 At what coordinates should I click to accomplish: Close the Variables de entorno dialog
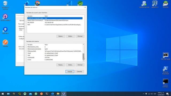85,7
